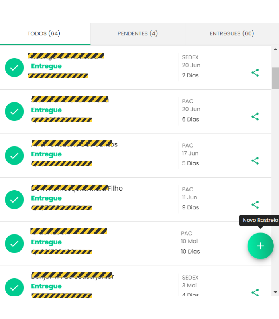Share the PAC 20 Jun package
The image size is (279, 319).
tap(255, 116)
